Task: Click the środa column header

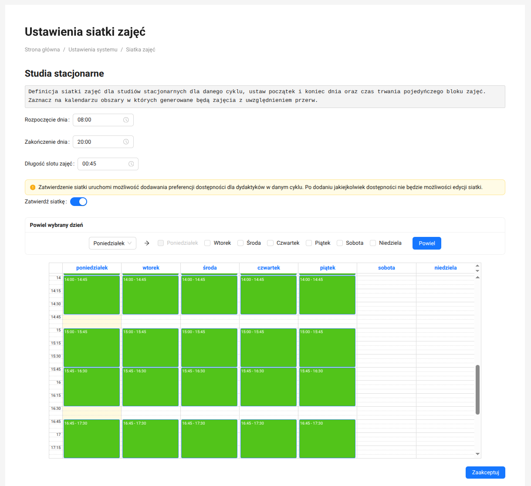Action: pos(210,268)
